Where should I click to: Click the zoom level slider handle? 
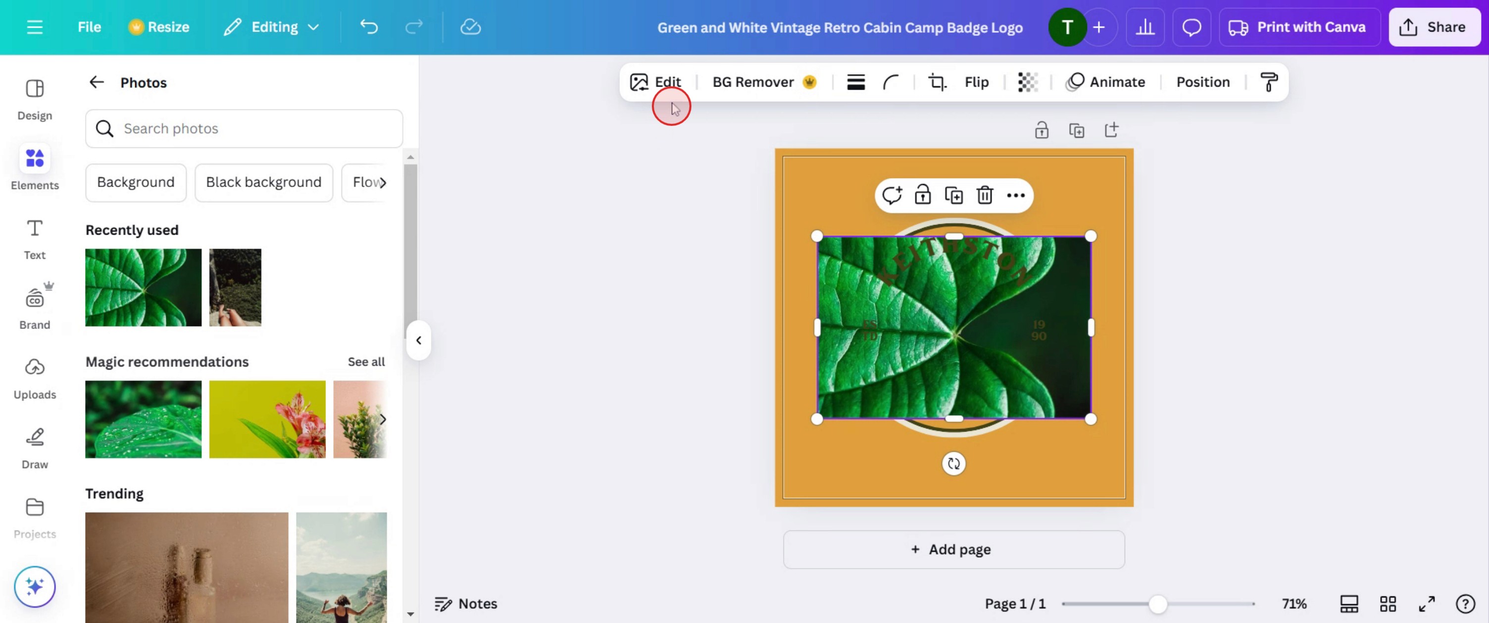(x=1157, y=604)
